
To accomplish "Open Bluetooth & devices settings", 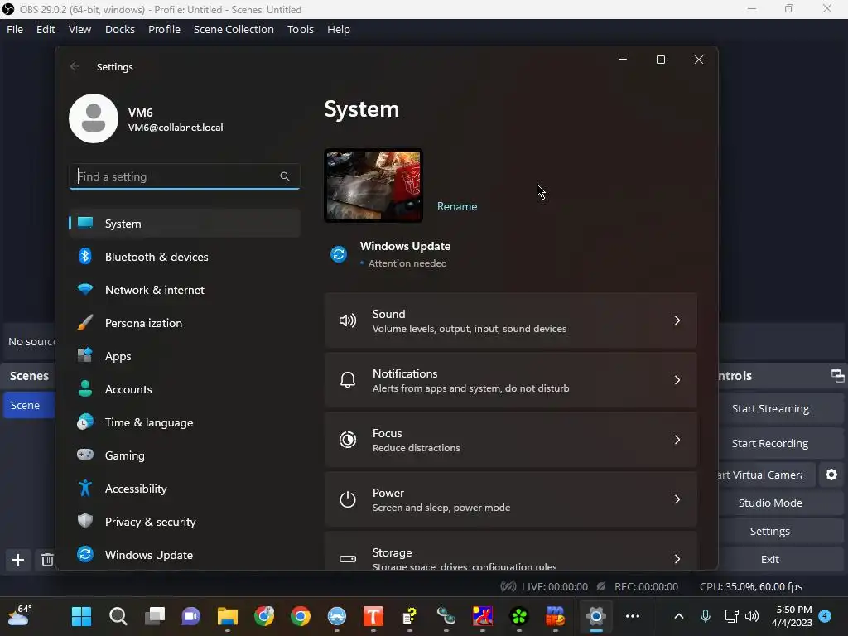I will tap(185, 257).
